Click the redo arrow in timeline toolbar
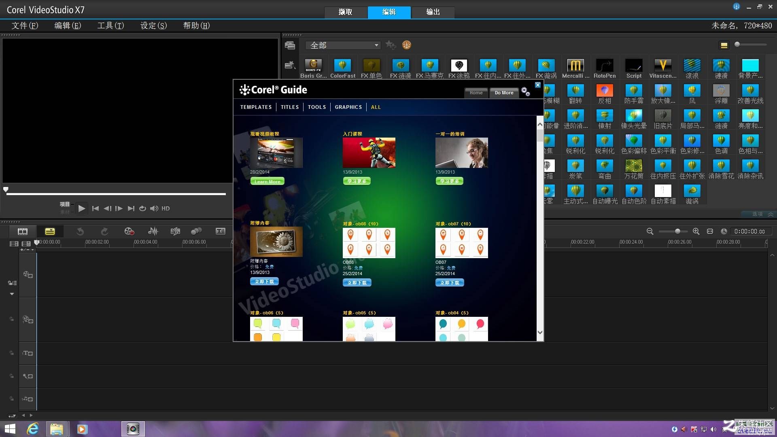Image resolution: width=777 pixels, height=437 pixels. [x=104, y=231]
